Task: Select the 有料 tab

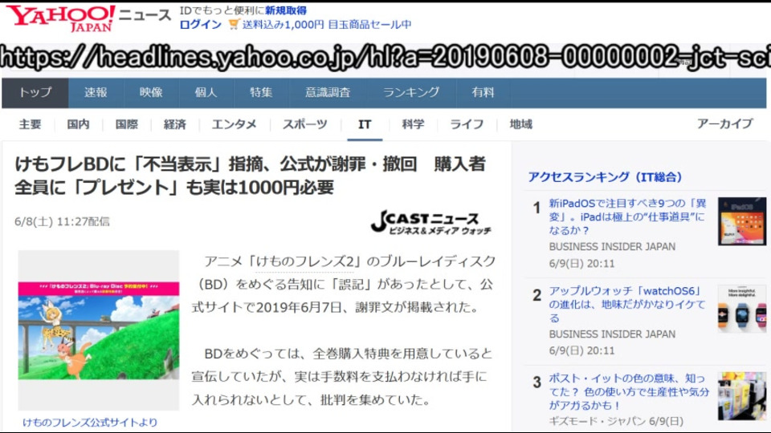Action: click(483, 92)
